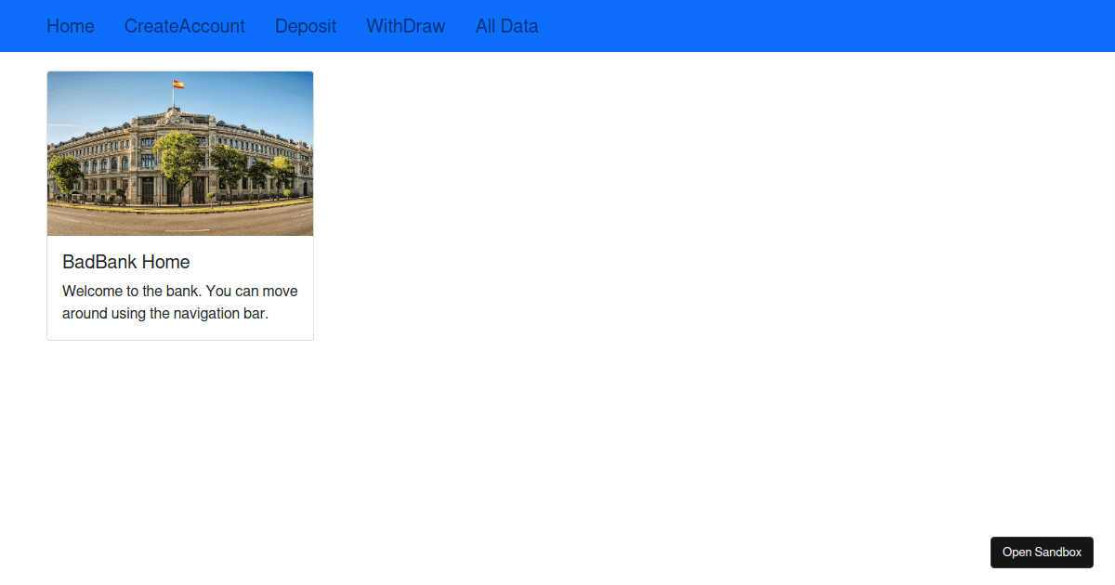
Task: Select the BadBank Home card
Action: tap(179, 204)
